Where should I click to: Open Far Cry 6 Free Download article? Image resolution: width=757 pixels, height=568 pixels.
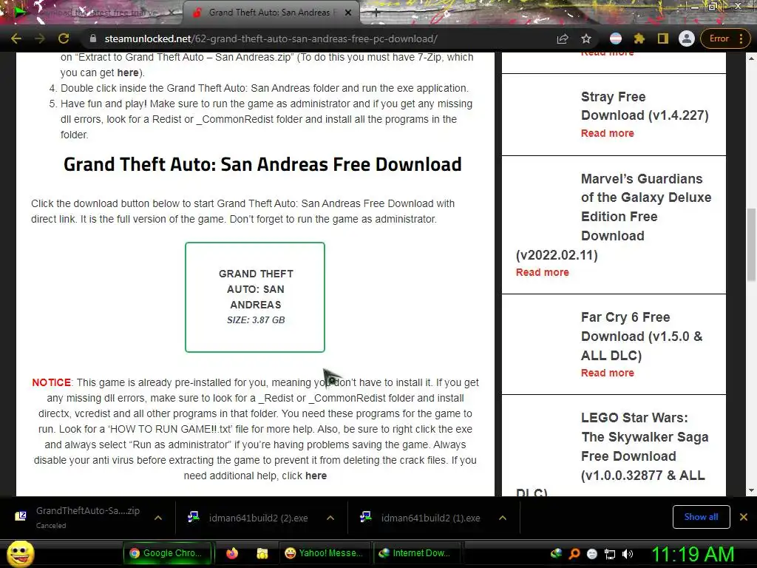tap(642, 337)
